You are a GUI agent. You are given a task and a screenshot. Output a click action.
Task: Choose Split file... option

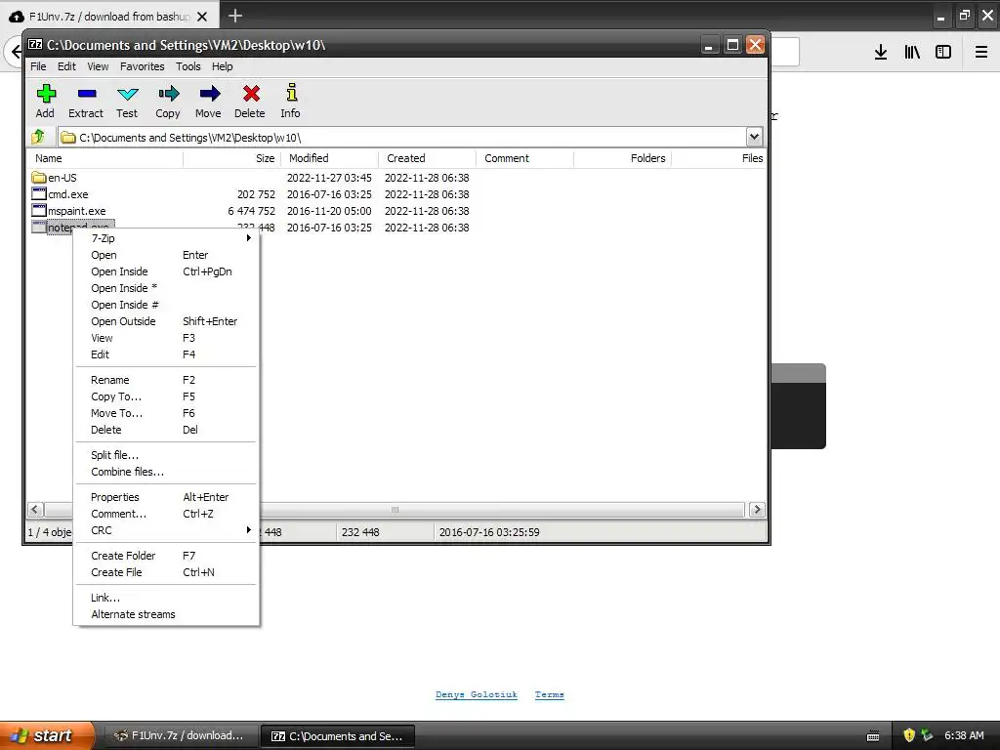coord(166,455)
